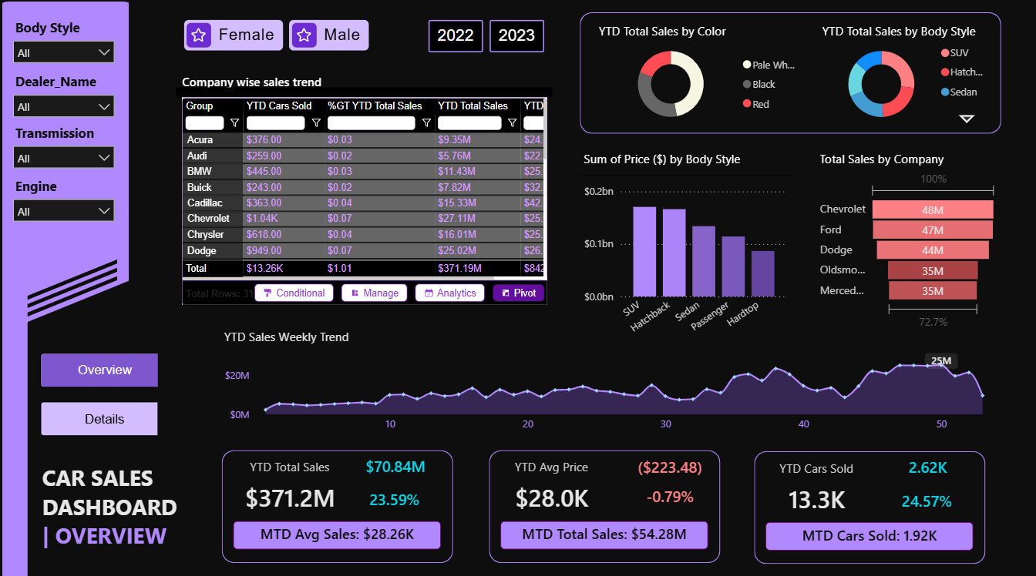Viewport: 1036px width, 576px height.
Task: Click the Oldsmobile 35M funnel bar
Action: [933, 270]
